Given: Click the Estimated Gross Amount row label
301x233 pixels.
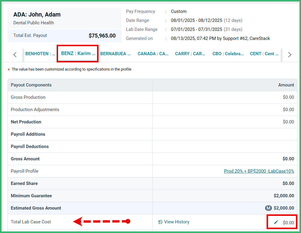Looking at the screenshot, I should (x=36, y=208).
